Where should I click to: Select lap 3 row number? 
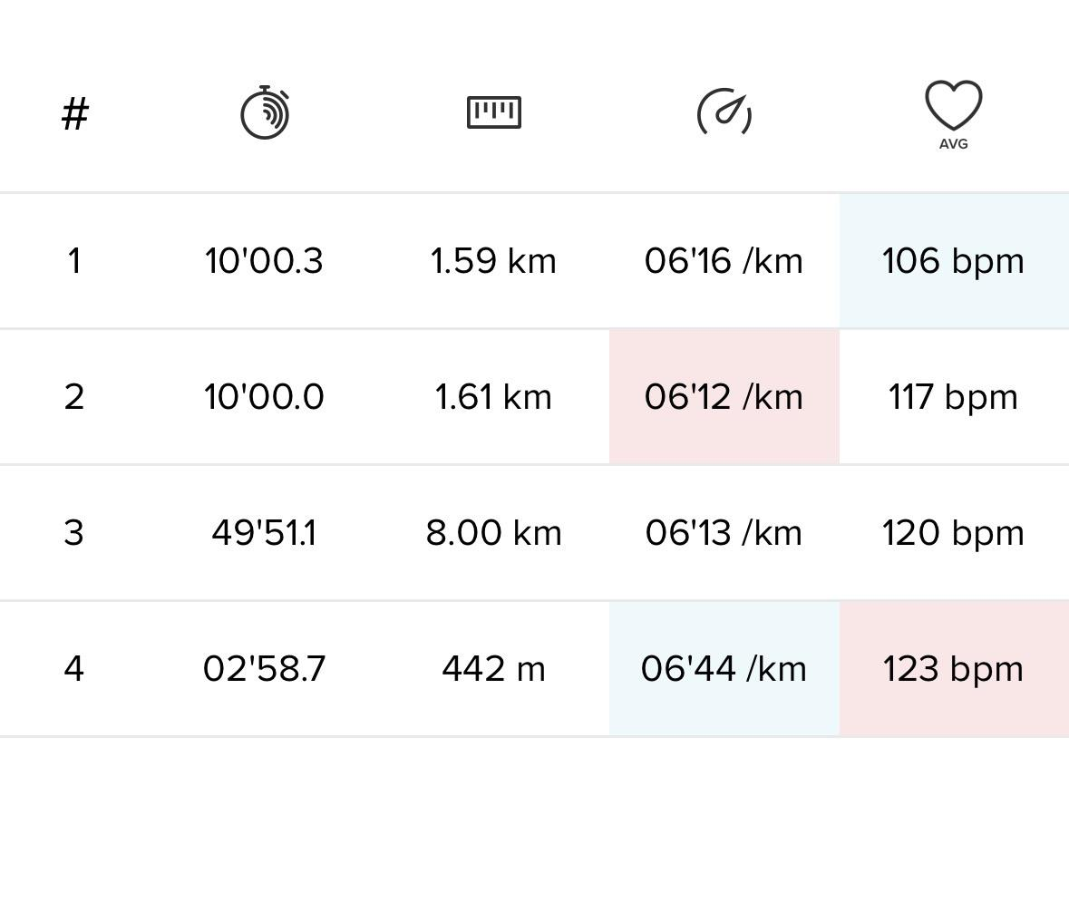tap(74, 533)
